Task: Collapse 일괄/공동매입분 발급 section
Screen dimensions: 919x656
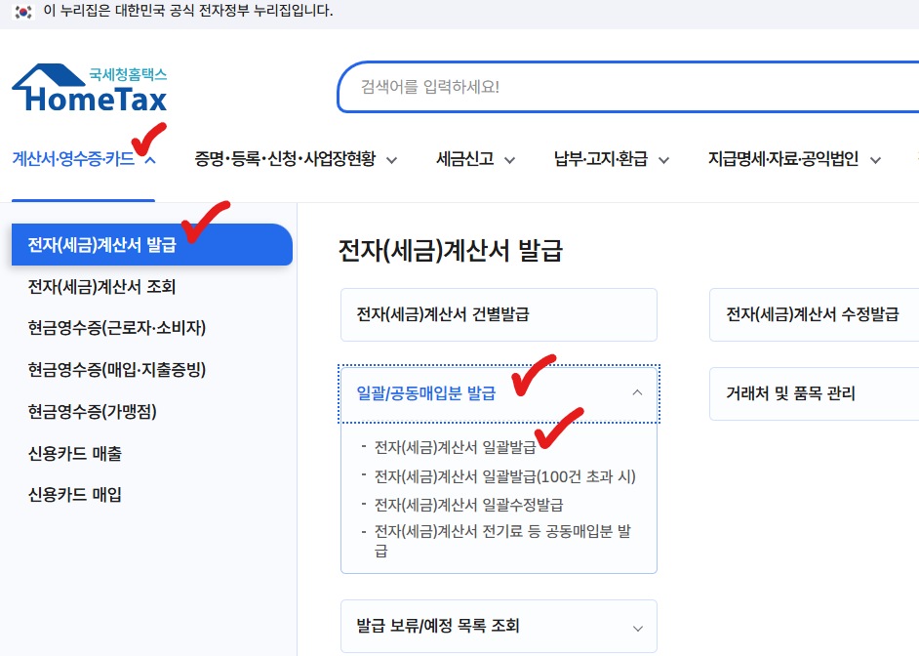Action: pos(499,393)
